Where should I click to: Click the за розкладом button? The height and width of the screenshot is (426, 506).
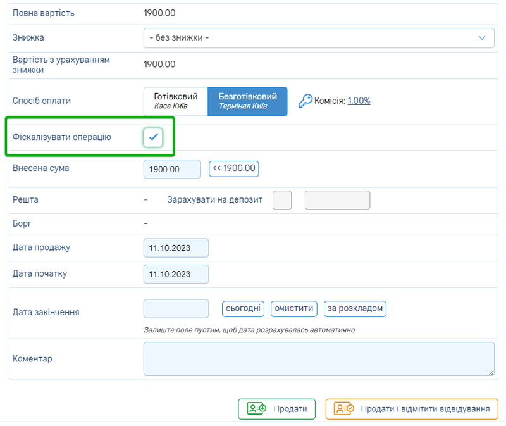coord(355,308)
